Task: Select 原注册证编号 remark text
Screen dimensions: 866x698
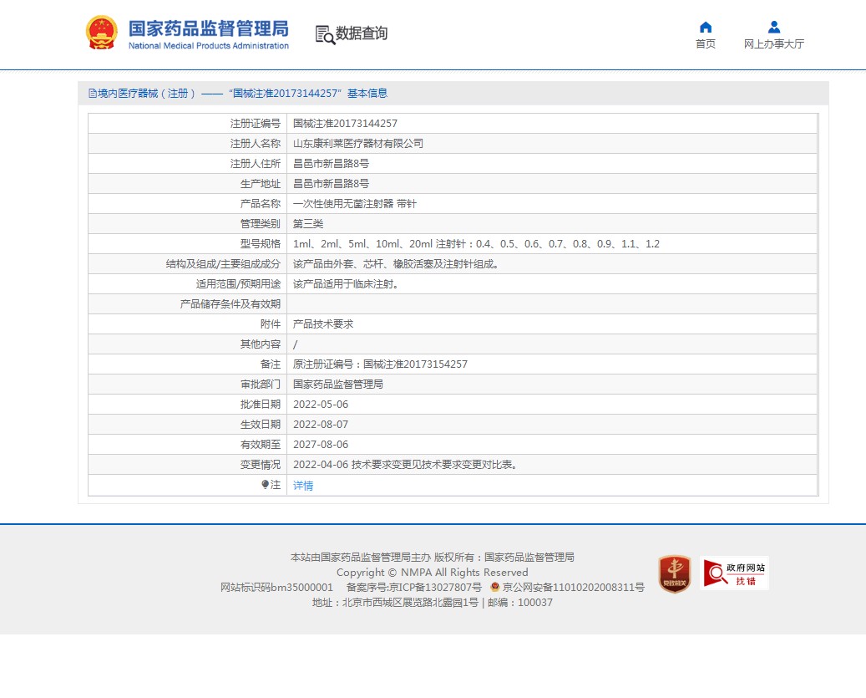Action: (x=380, y=364)
